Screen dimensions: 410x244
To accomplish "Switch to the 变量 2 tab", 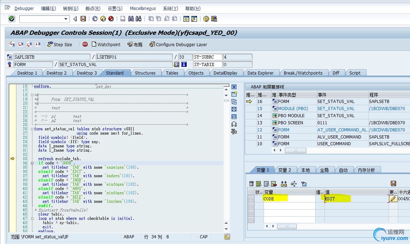I will coord(285,170).
